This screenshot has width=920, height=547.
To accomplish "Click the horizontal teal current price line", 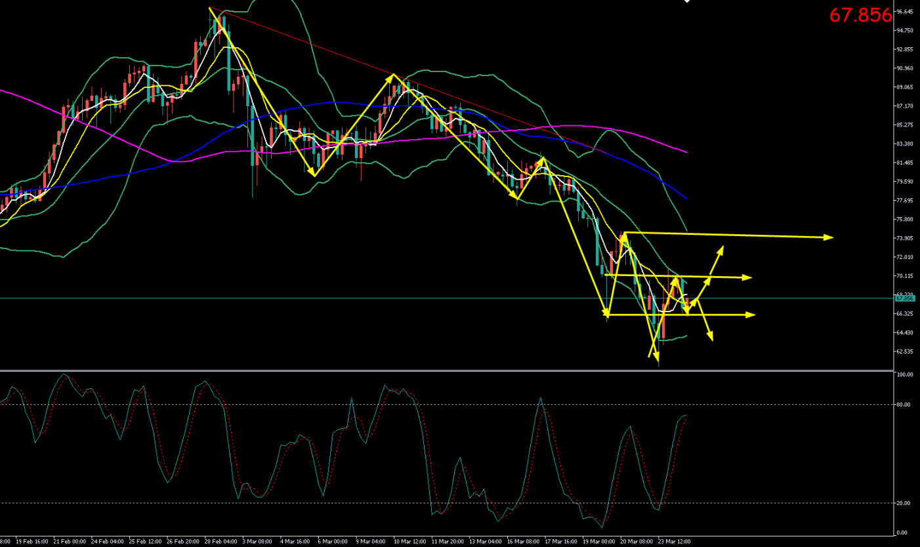I will pyautogui.click(x=394, y=298).
